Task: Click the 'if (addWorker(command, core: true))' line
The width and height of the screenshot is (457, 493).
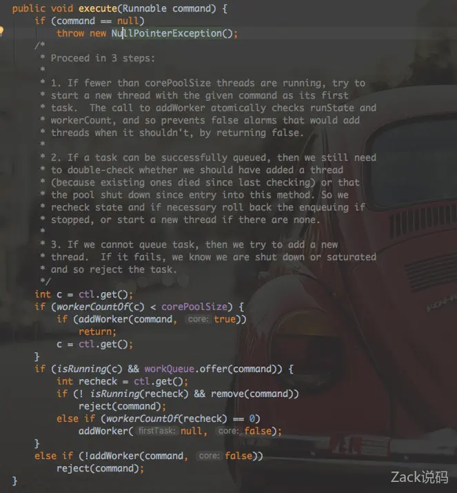Action: coord(151,319)
